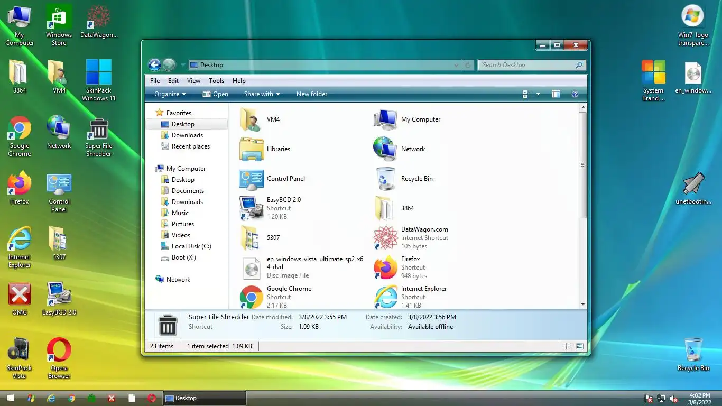This screenshot has height=406, width=722.
Task: Select unetbootin icon on the desktop
Action: pyautogui.click(x=693, y=188)
